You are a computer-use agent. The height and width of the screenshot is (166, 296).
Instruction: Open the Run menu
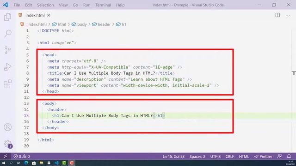[86, 5]
